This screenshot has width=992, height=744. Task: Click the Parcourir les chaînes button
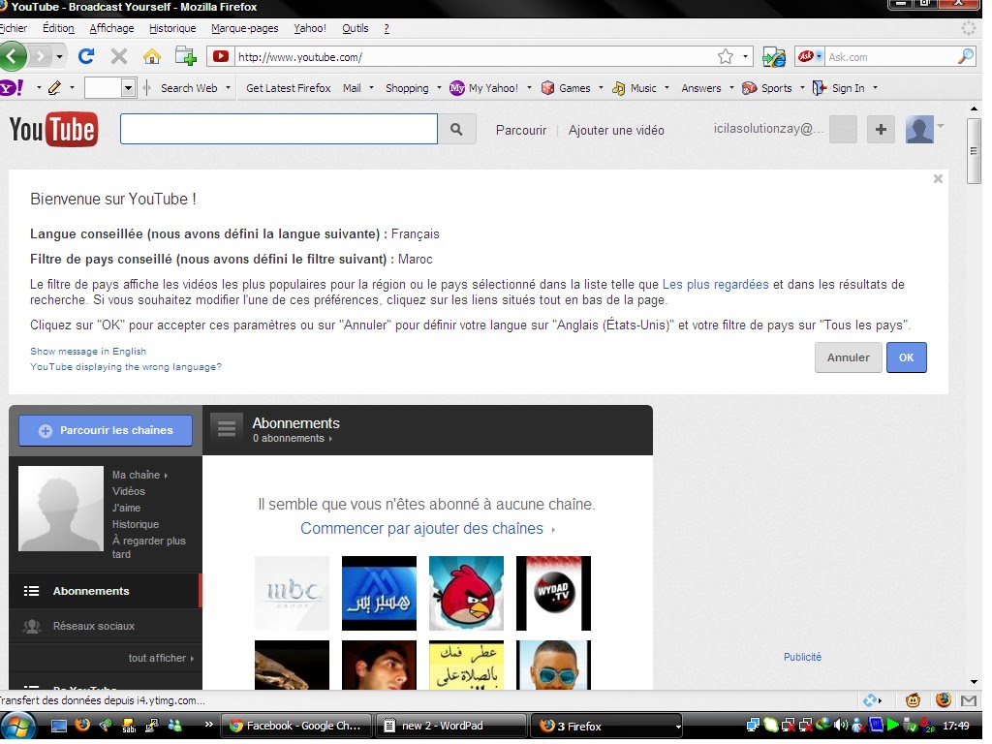106,430
